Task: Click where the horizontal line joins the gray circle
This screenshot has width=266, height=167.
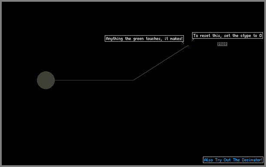Action: pos(55,80)
